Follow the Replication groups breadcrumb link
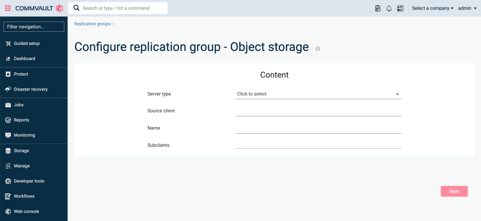The height and width of the screenshot is (221, 481). click(x=92, y=24)
